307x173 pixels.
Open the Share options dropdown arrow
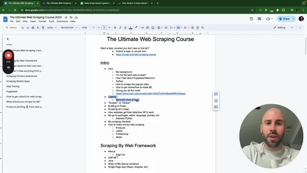293,19
